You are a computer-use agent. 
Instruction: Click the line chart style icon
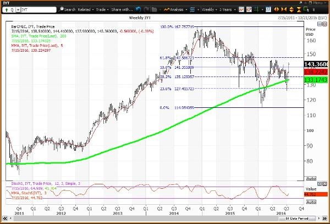(241, 9)
